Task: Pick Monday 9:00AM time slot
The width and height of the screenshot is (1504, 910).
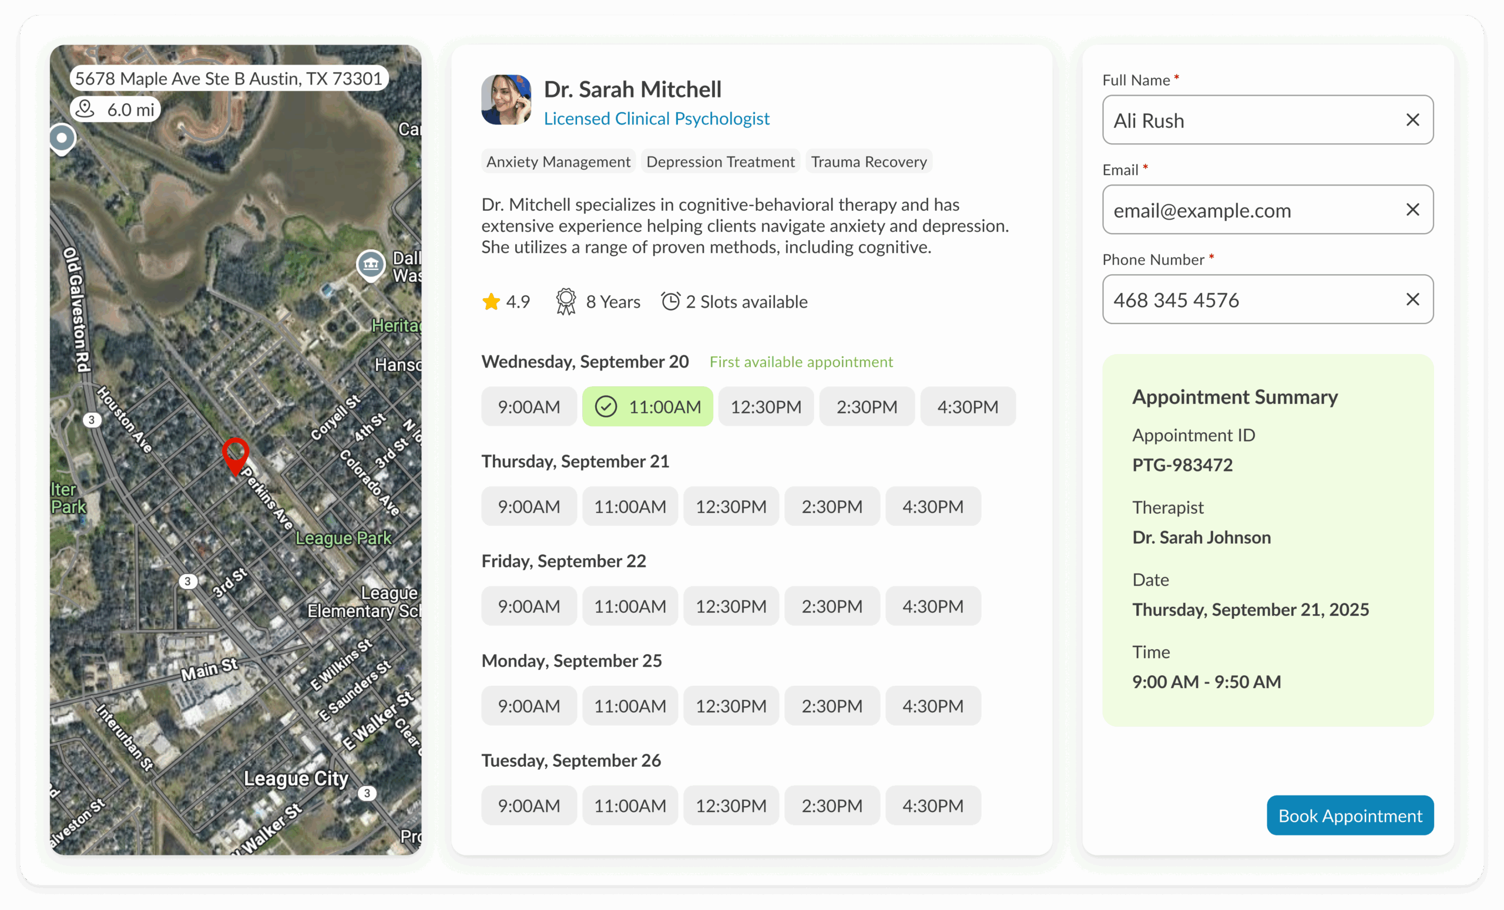Action: pyautogui.click(x=529, y=705)
